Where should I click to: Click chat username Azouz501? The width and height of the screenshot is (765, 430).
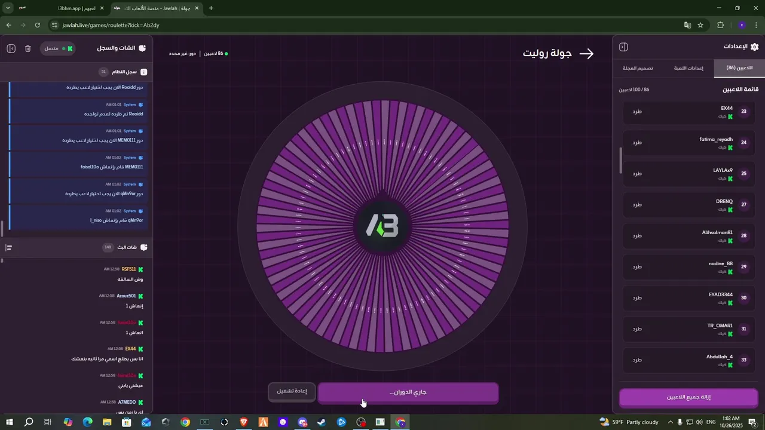click(126, 296)
